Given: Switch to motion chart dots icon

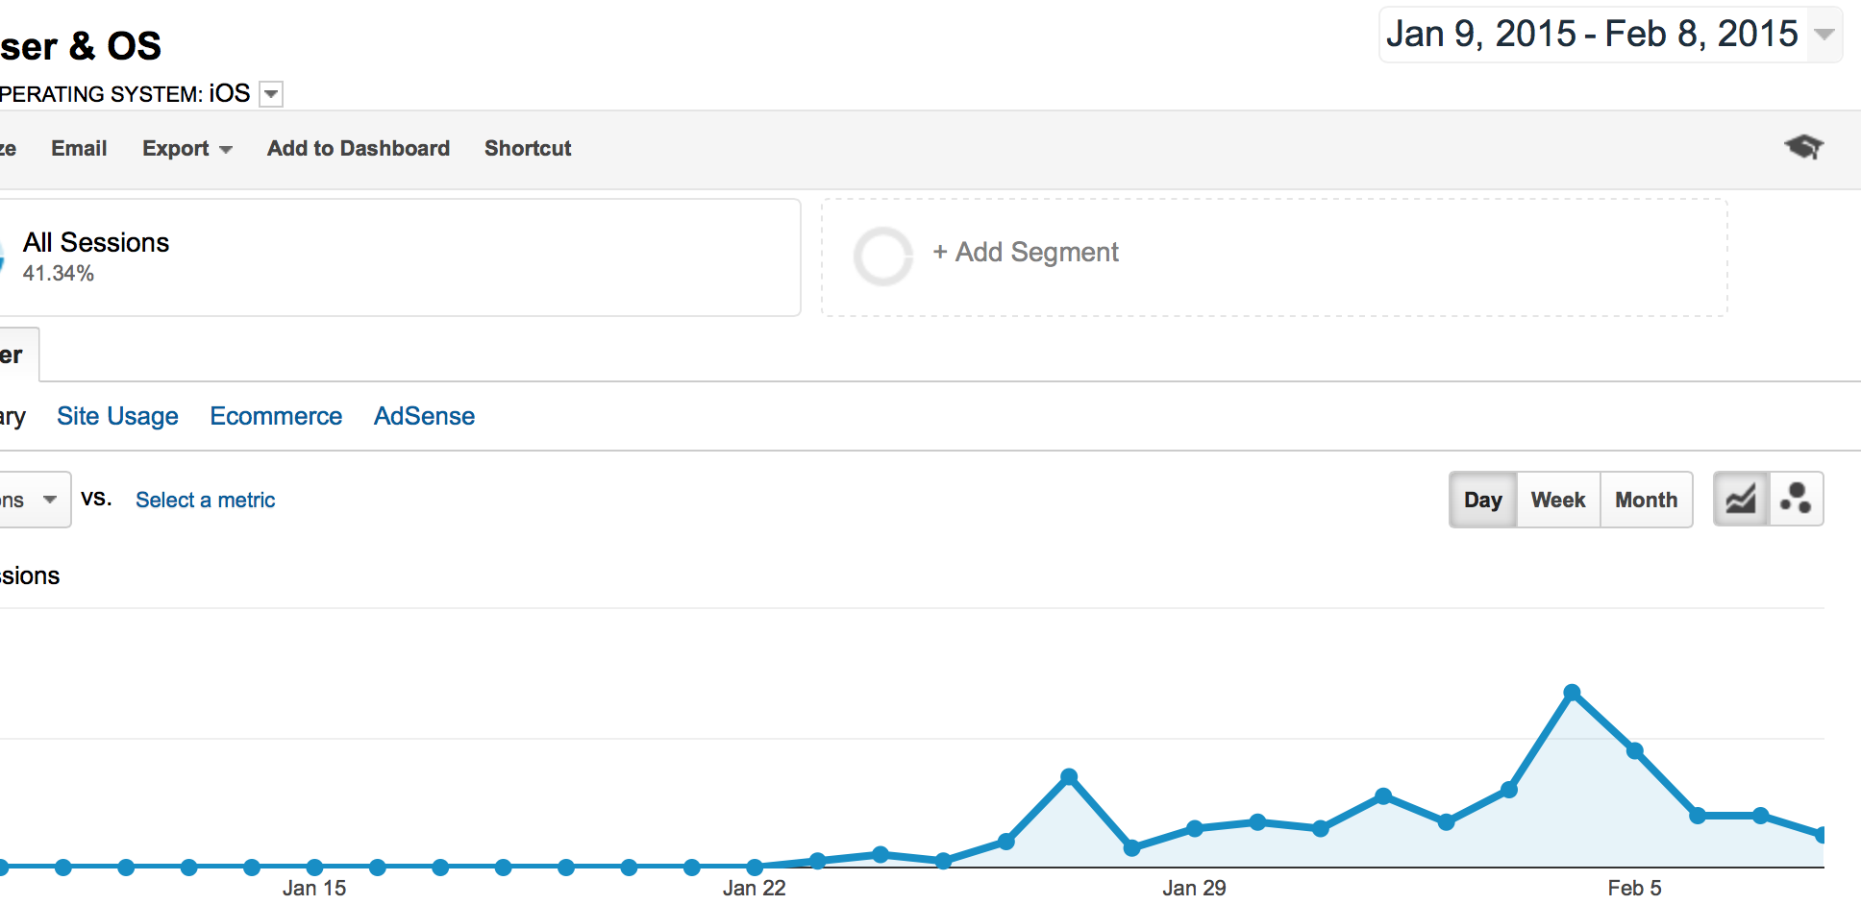Looking at the screenshot, I should click(1796, 500).
